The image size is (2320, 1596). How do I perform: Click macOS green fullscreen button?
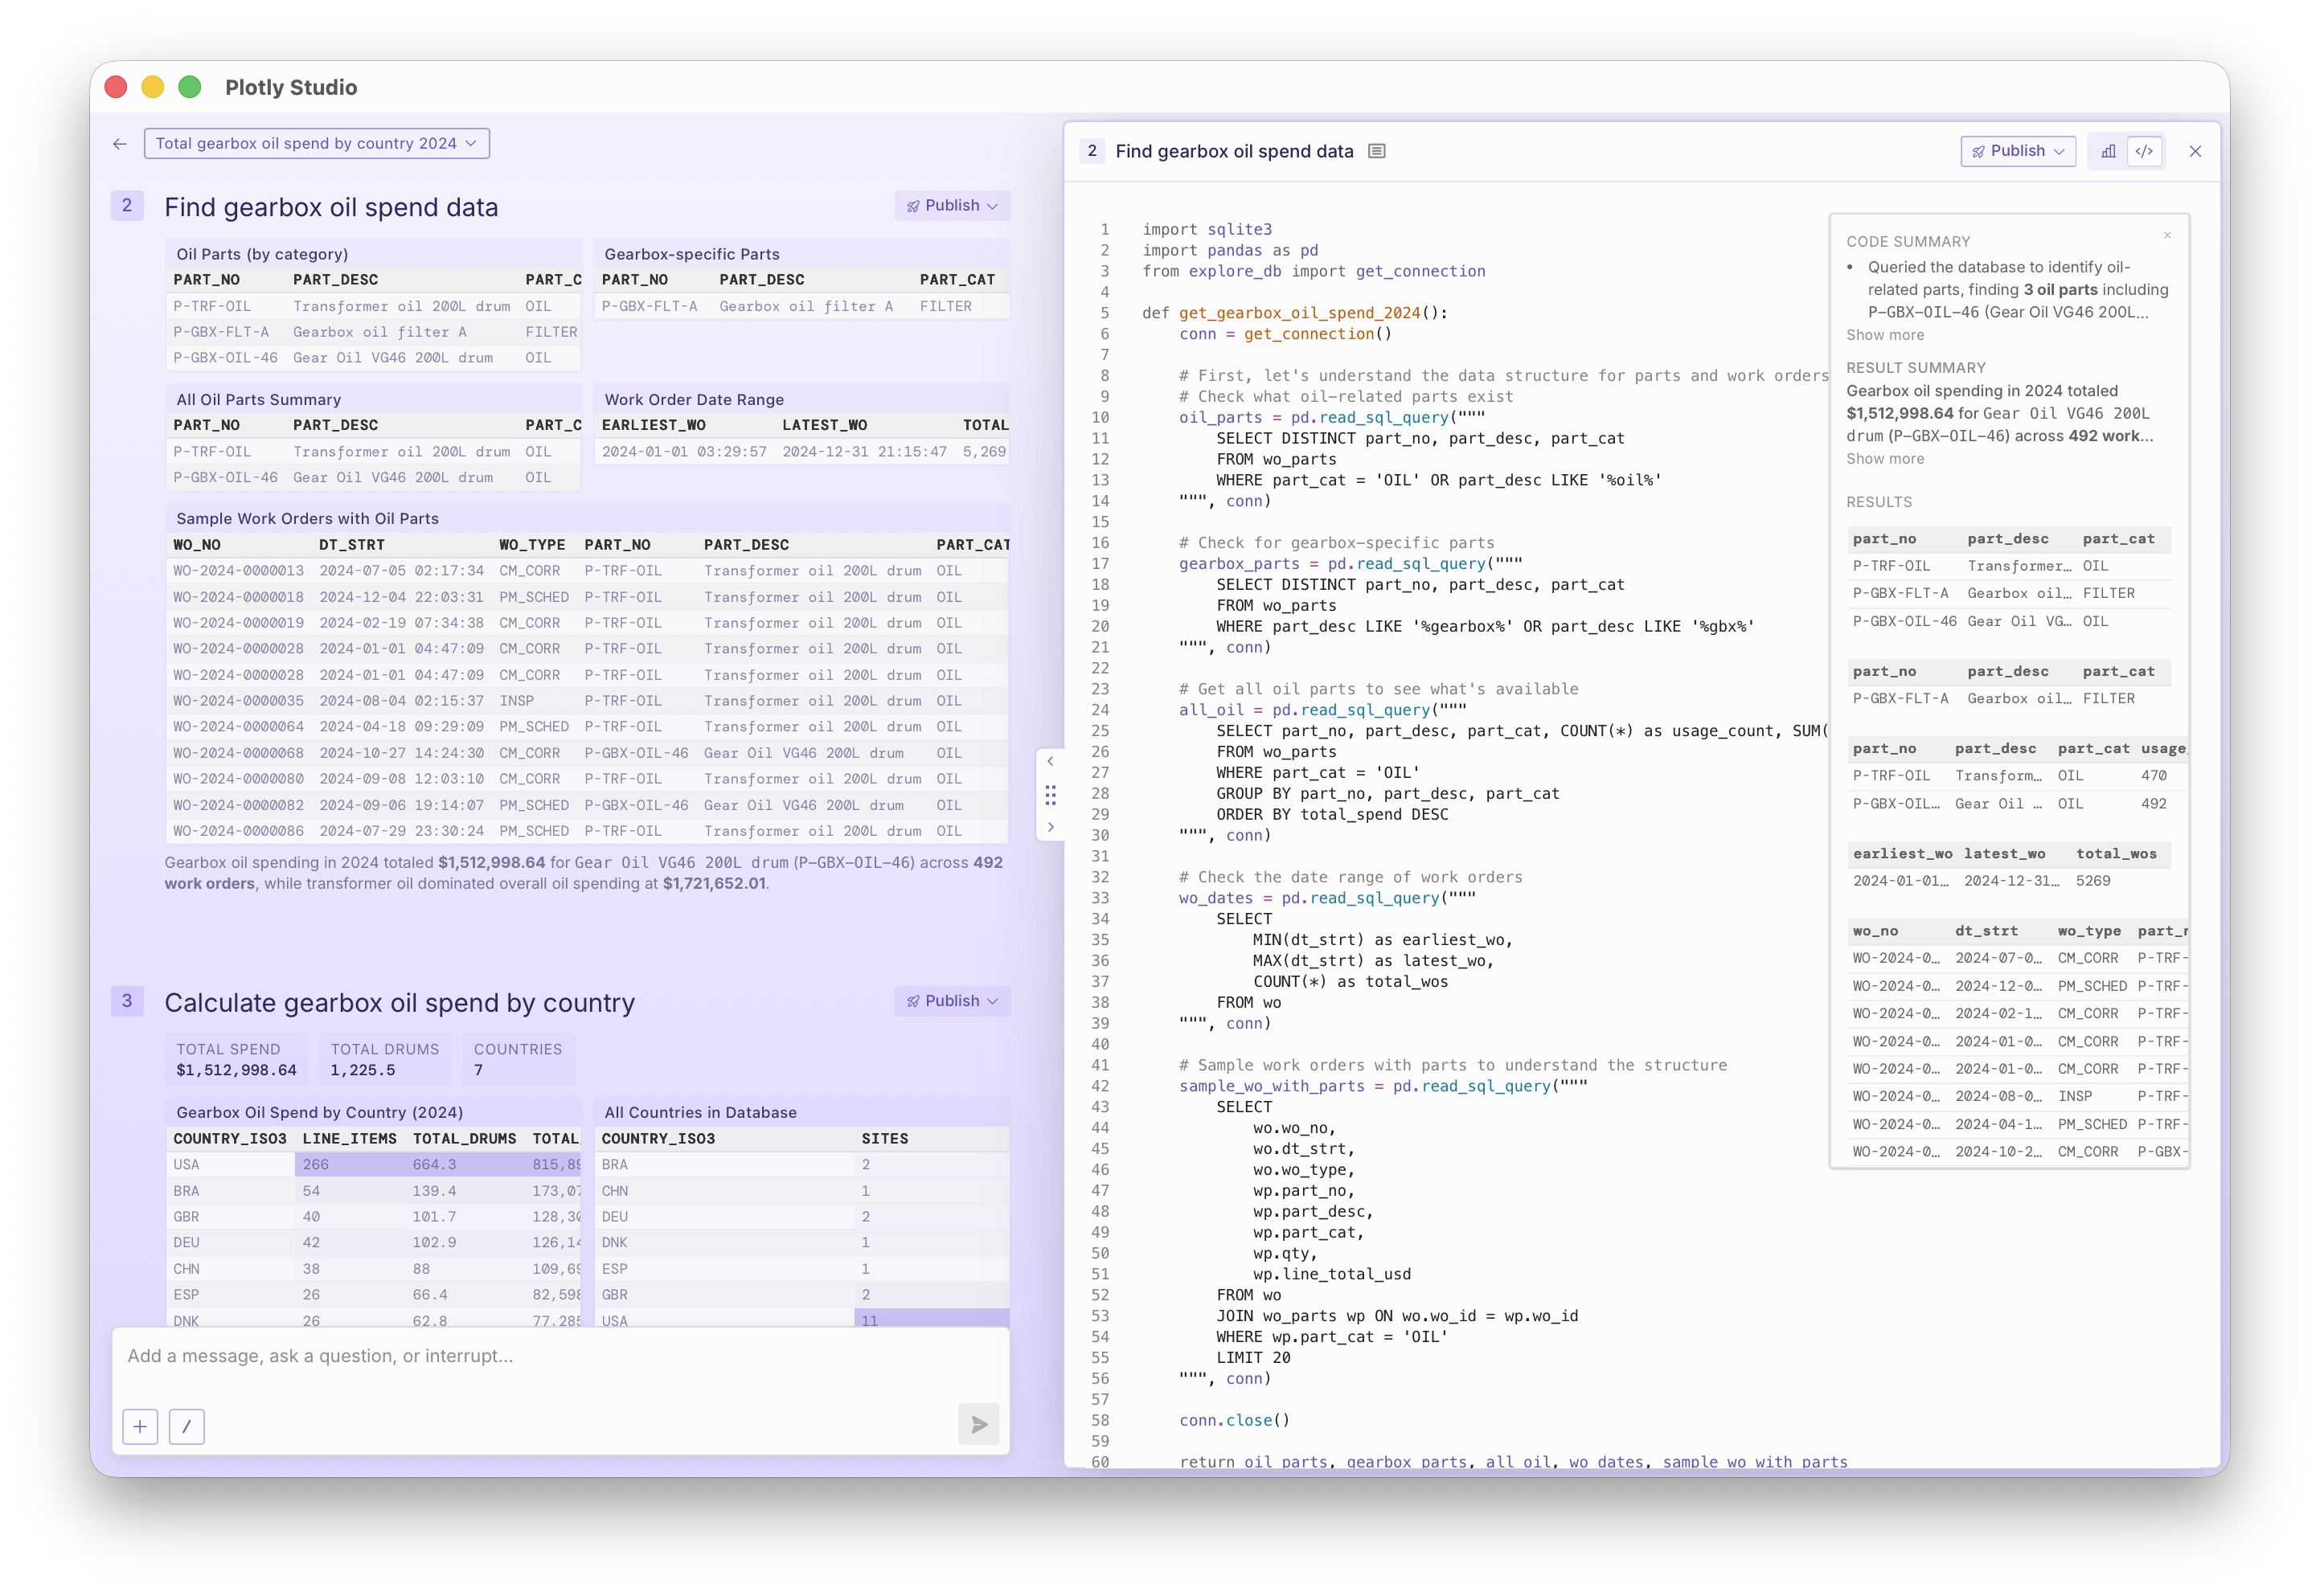[189, 87]
